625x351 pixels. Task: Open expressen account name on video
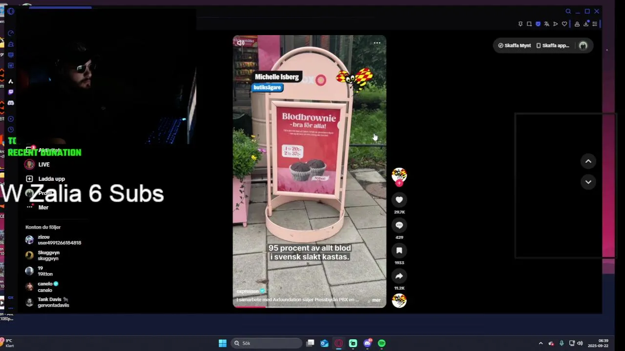click(248, 291)
